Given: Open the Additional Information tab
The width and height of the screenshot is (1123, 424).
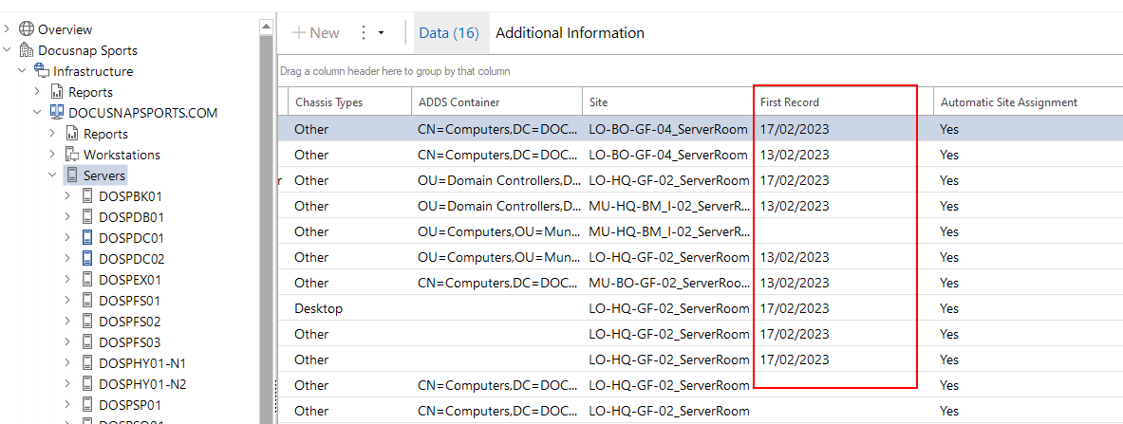Looking at the screenshot, I should [571, 33].
